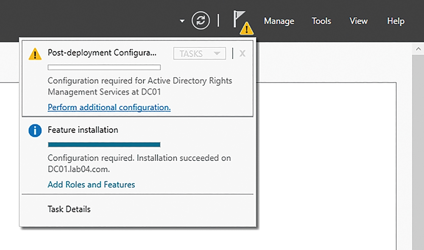The height and width of the screenshot is (250, 424).
Task: Open the View menu
Action: click(359, 21)
